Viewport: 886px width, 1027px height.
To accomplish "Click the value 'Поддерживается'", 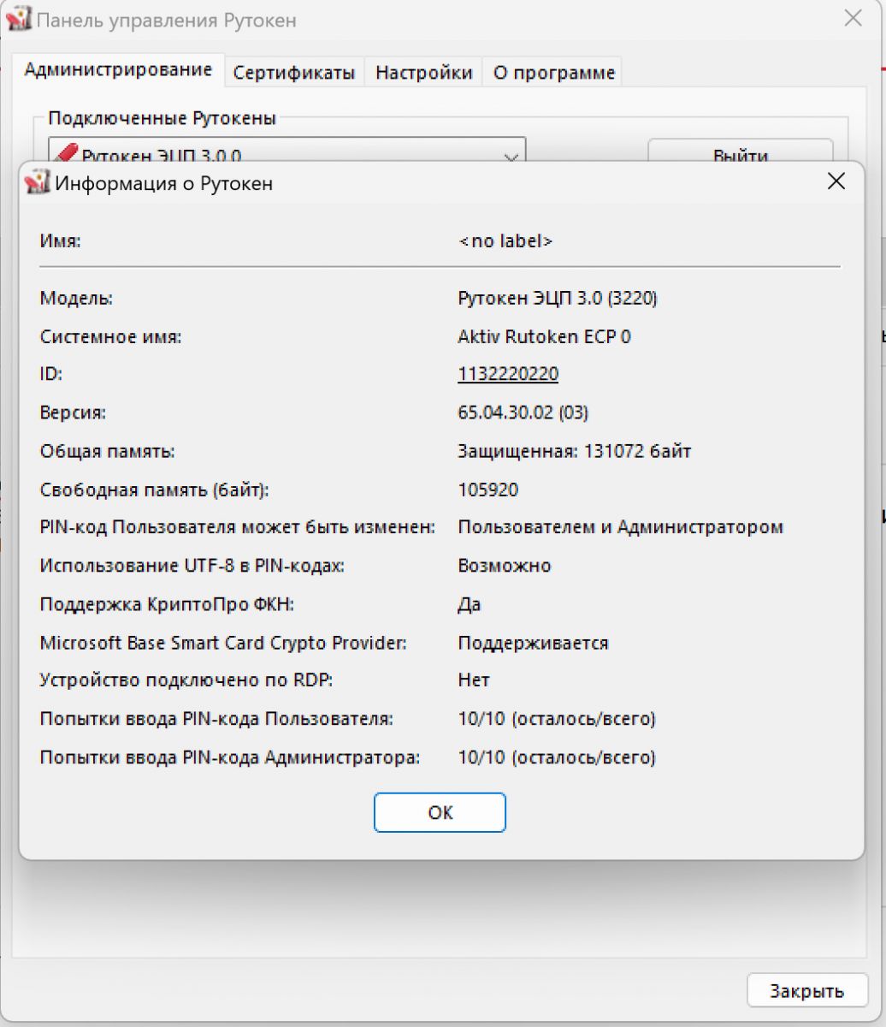I will tap(534, 643).
